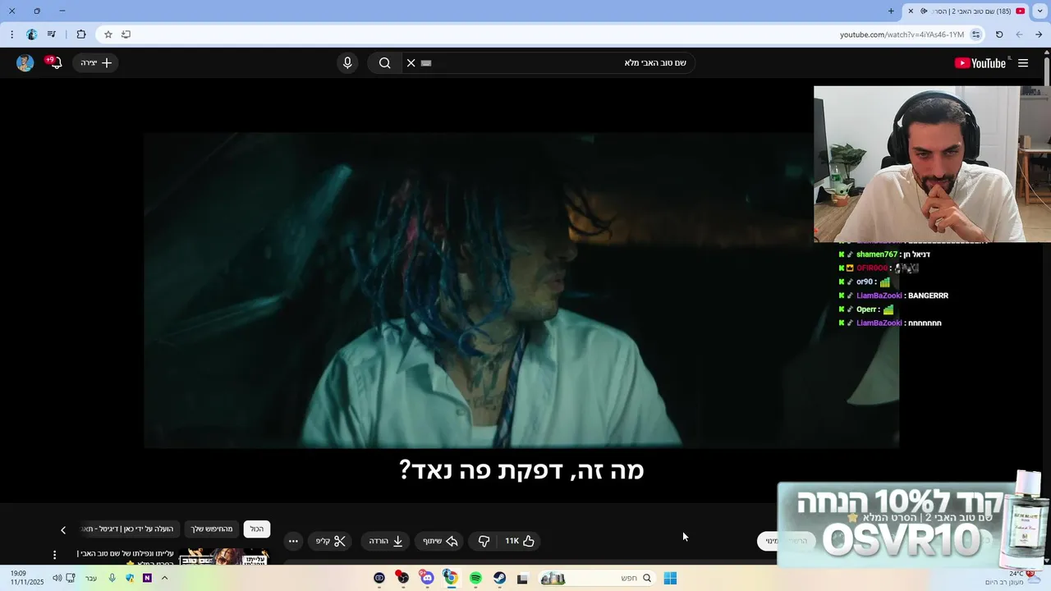Dislike the video with thumbs down
The image size is (1051, 591).
point(484,541)
